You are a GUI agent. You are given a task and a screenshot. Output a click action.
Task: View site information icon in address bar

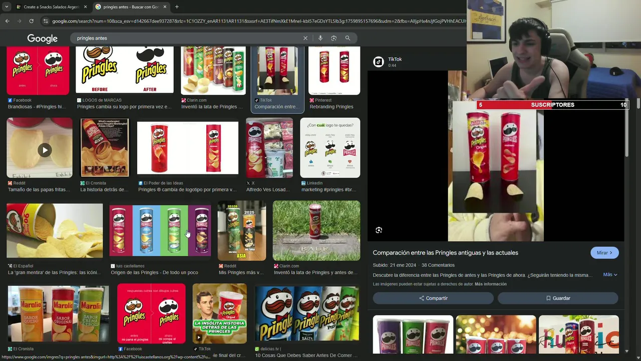click(x=46, y=21)
